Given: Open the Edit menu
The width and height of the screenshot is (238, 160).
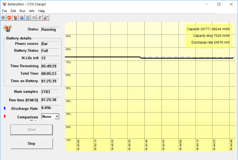Looking at the screenshot, I should [13, 11].
